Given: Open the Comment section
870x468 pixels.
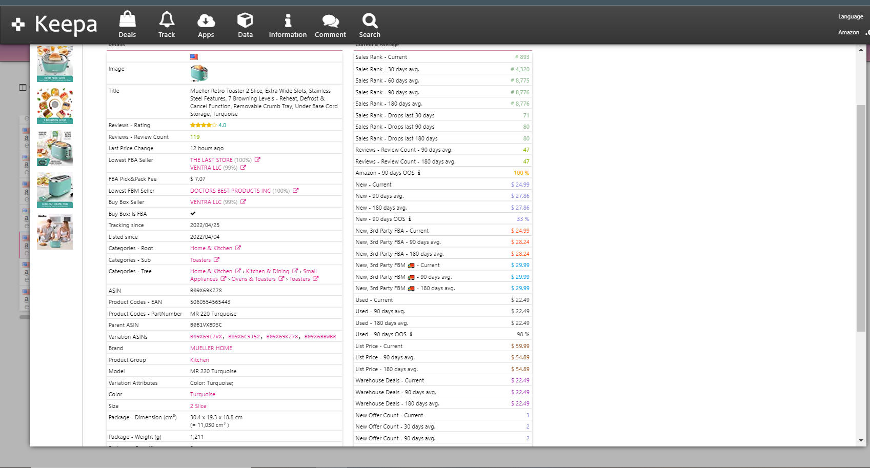Looking at the screenshot, I should pyautogui.click(x=330, y=25).
